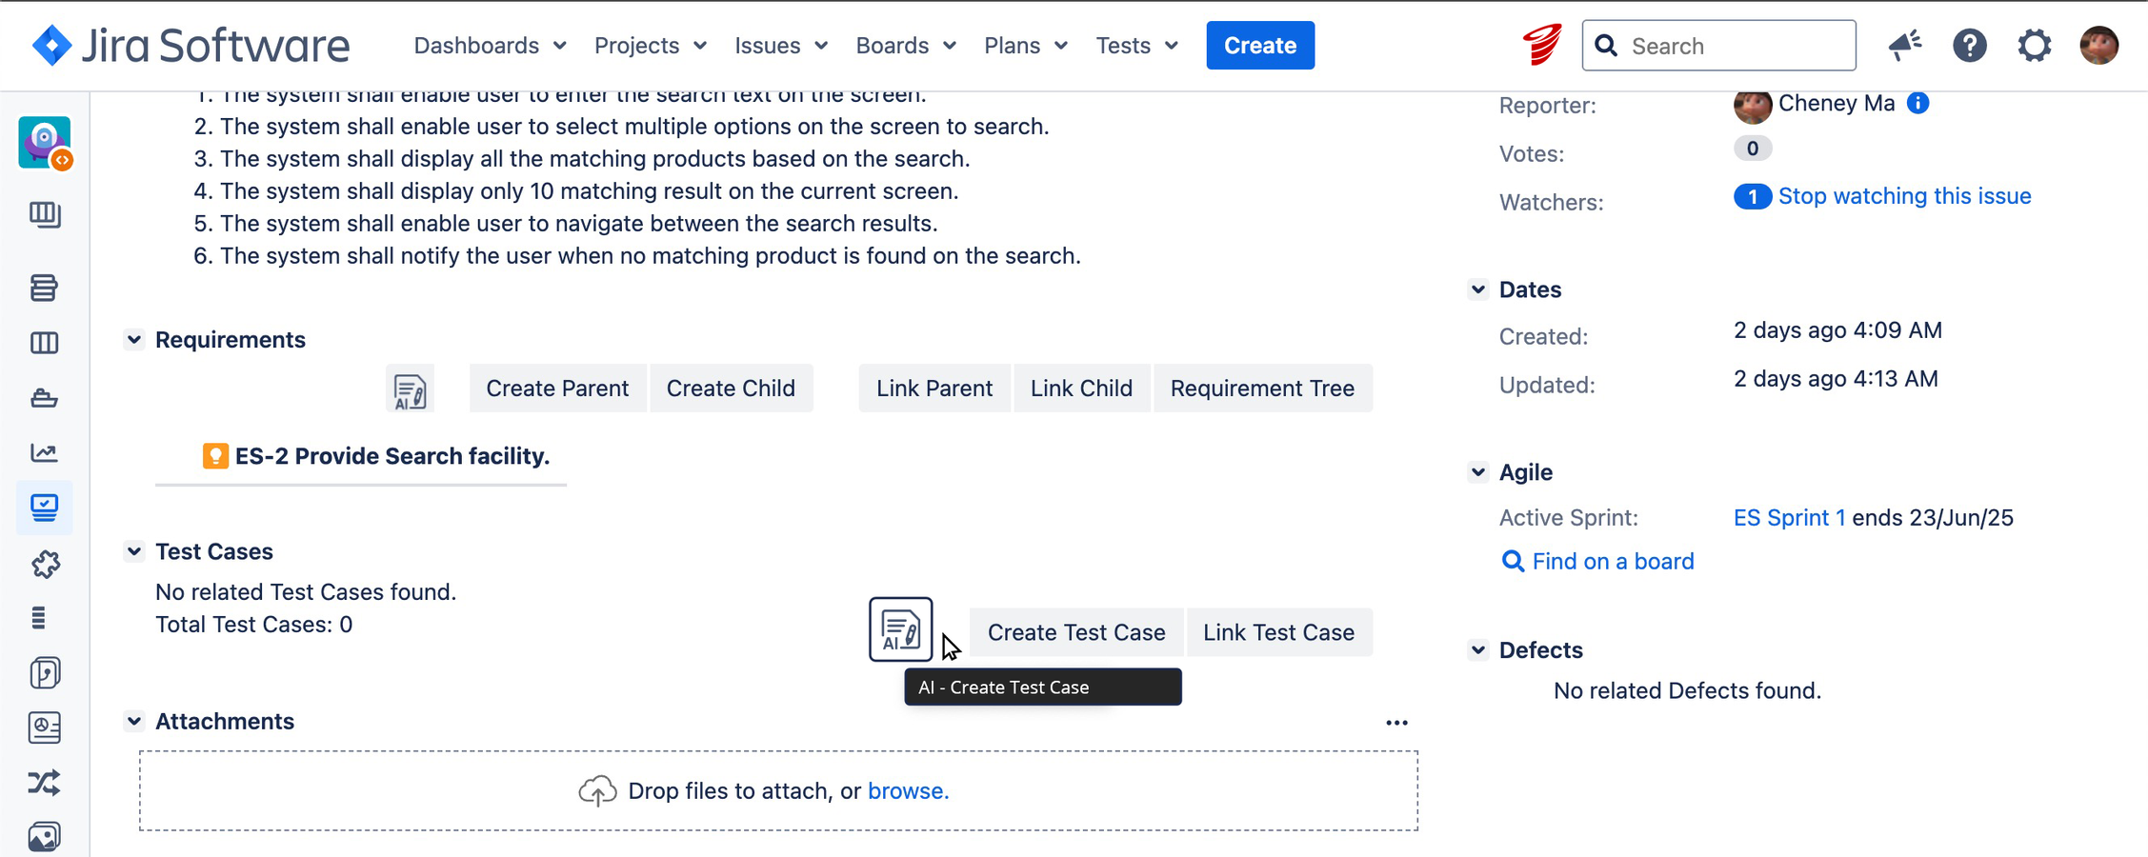Viewport: 2148px width, 857px height.
Task: Click the attachment drop zone area
Action: pos(778,791)
